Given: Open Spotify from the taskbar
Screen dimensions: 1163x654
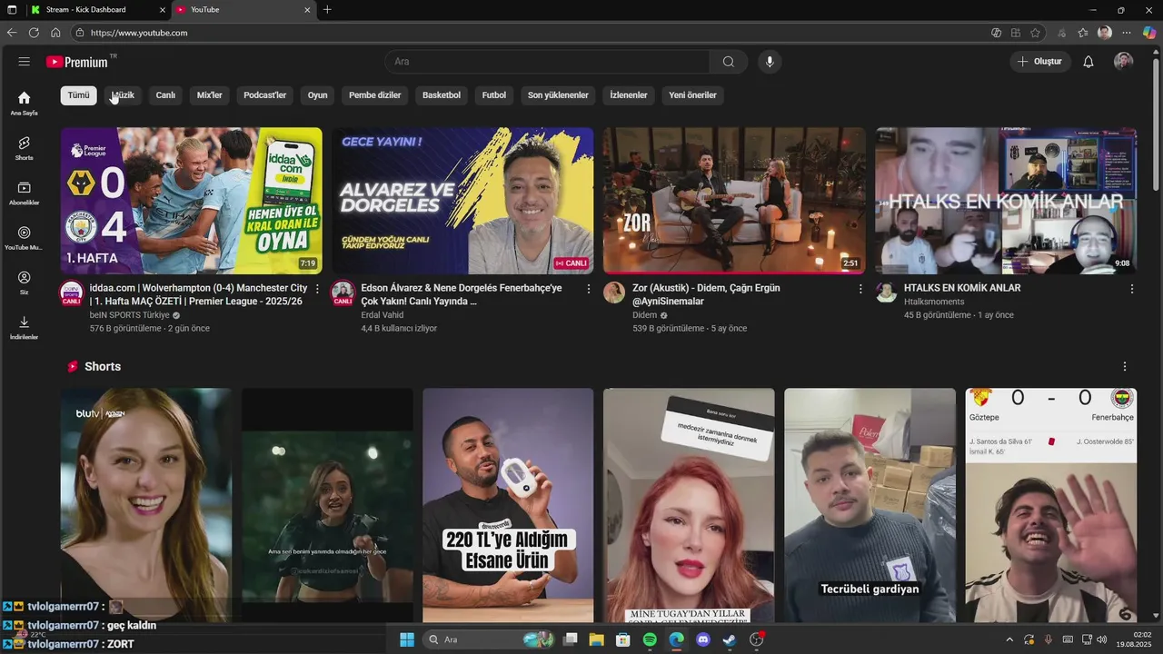Looking at the screenshot, I should (650, 639).
